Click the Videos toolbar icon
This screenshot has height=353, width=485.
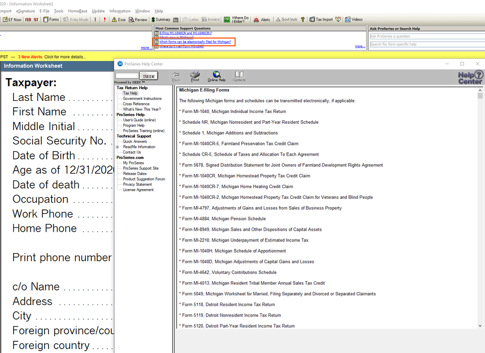pyautogui.click(x=353, y=20)
